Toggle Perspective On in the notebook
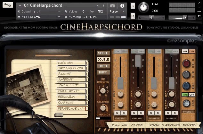This screenshot has width=203, height=134. coord(71,109)
